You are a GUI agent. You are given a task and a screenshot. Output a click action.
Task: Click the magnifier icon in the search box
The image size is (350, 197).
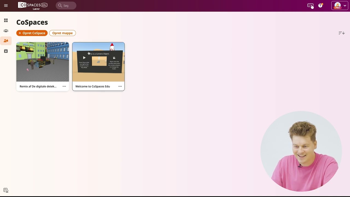60,5
